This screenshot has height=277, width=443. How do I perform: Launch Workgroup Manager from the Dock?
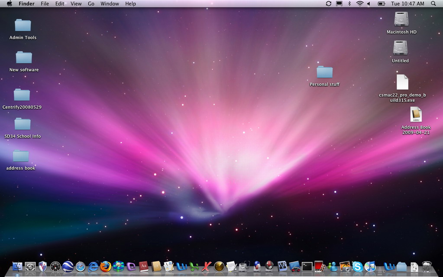(x=282, y=267)
